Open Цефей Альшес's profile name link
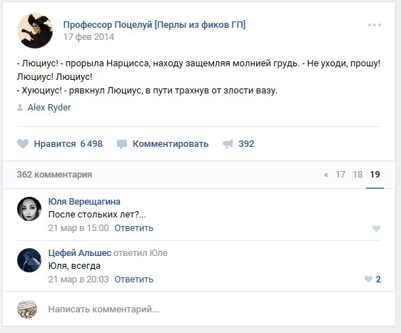 coord(80,252)
